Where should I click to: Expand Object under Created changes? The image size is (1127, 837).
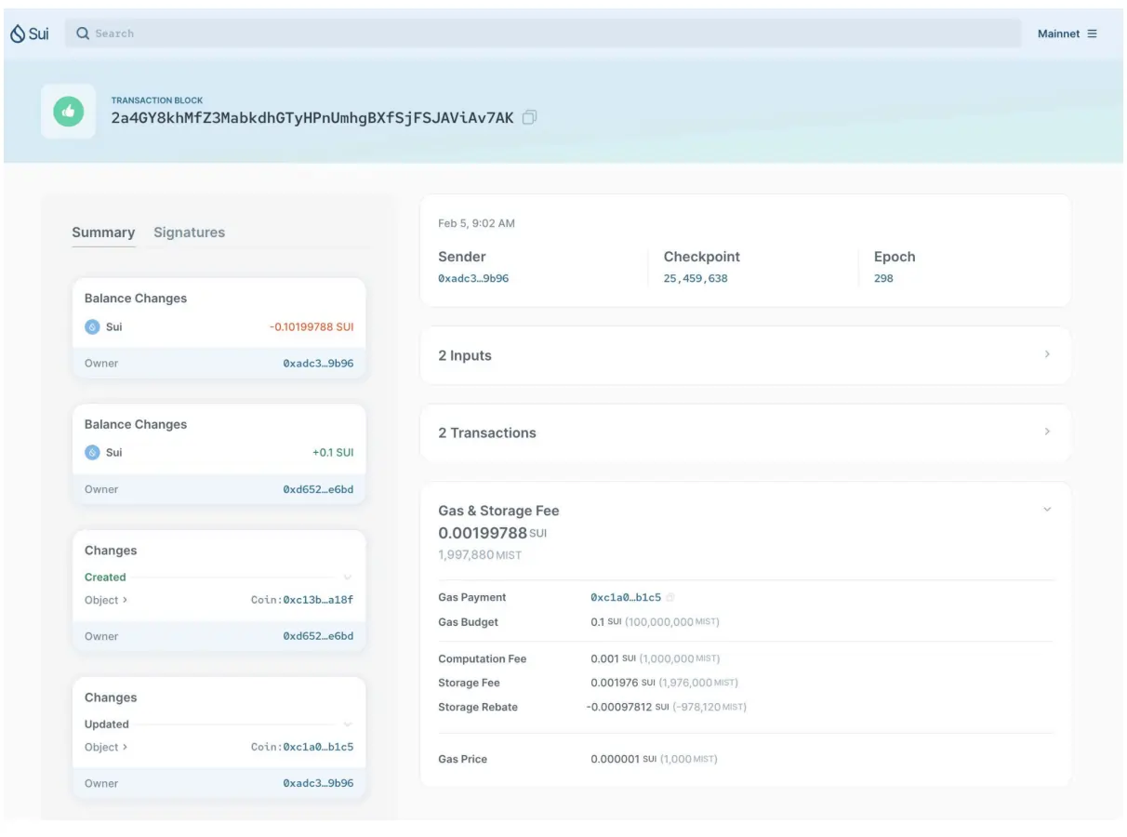tap(106, 600)
